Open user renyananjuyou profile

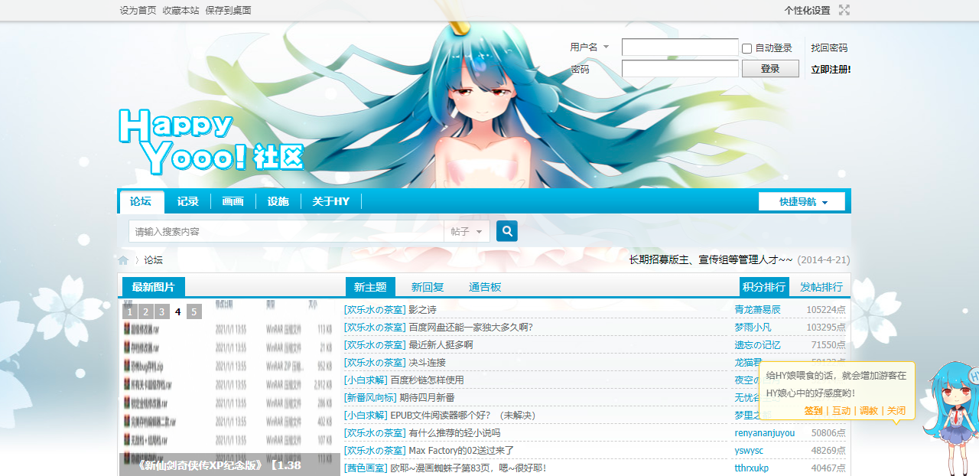(x=765, y=433)
